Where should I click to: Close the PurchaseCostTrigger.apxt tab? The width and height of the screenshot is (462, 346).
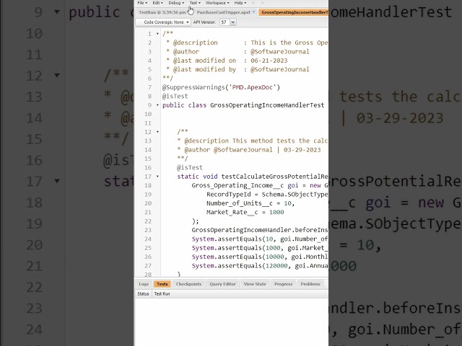pos(253,12)
